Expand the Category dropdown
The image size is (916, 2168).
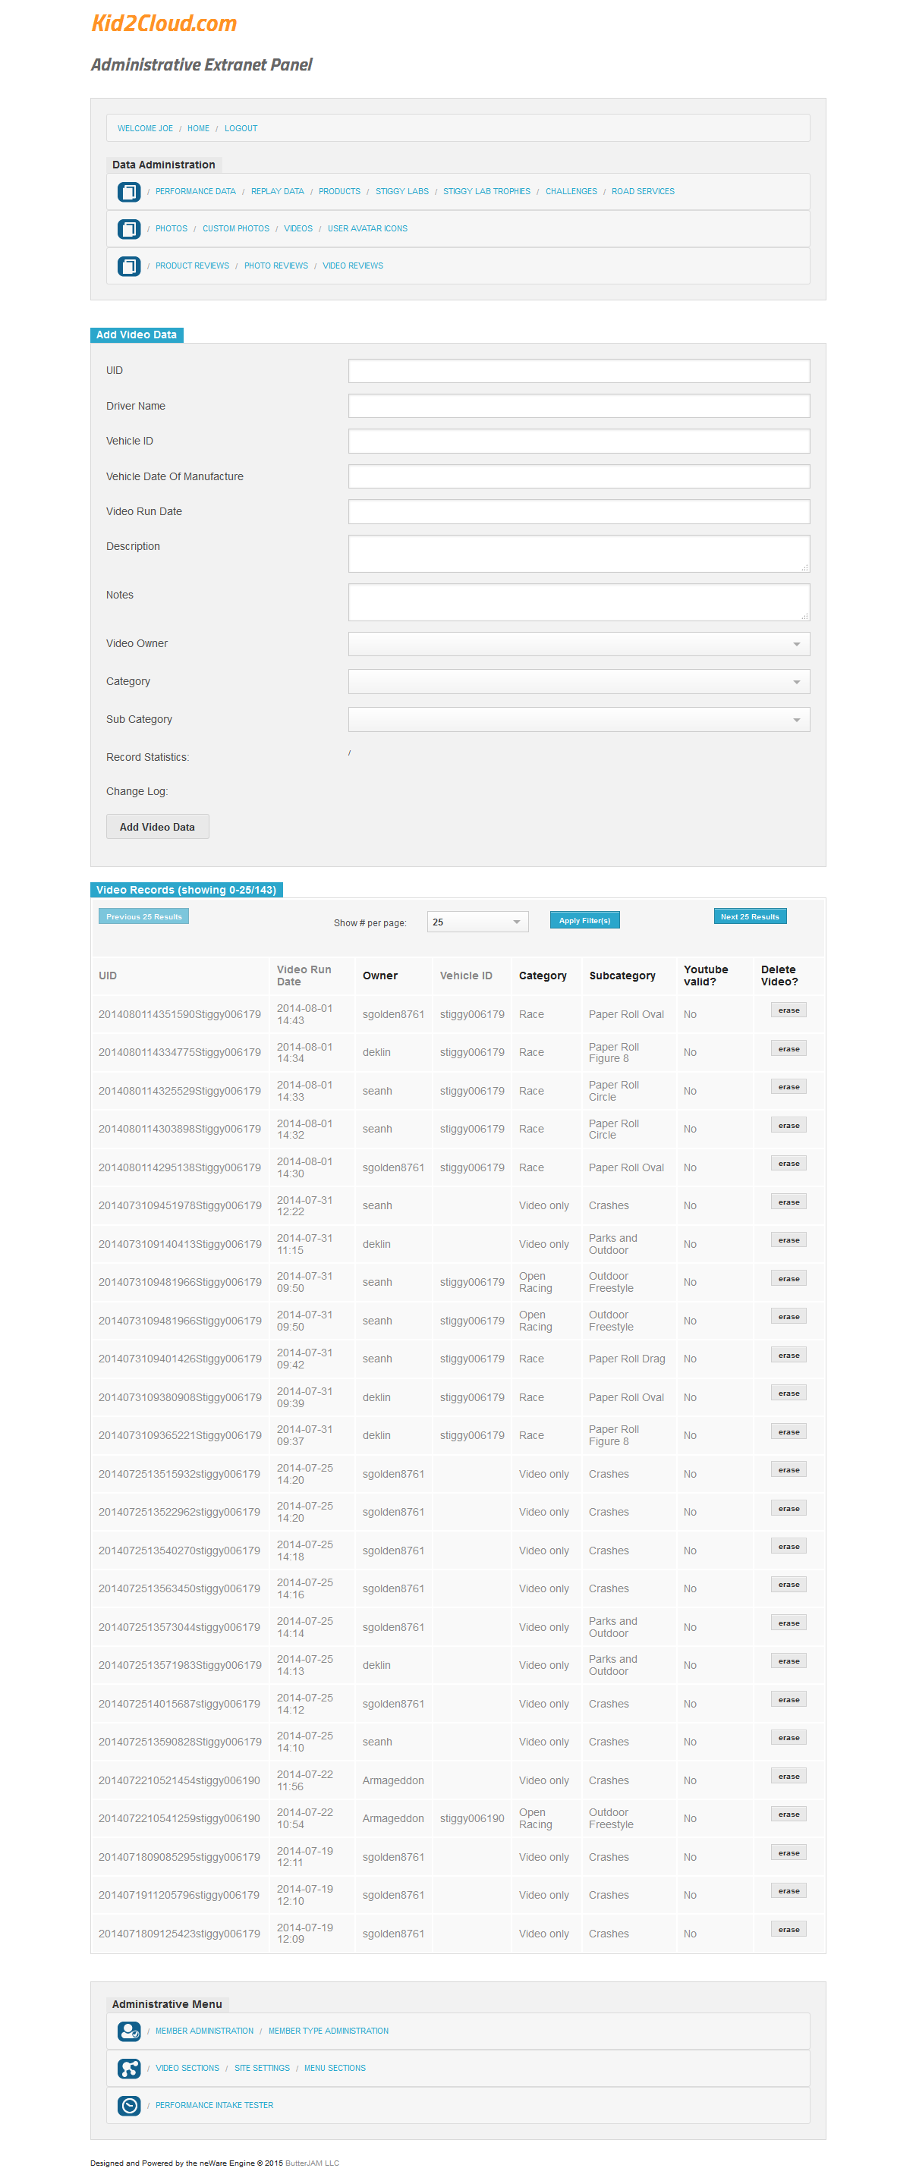coord(578,682)
